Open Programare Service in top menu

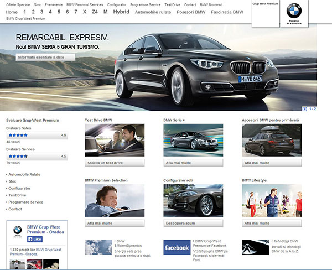pos(145,4)
